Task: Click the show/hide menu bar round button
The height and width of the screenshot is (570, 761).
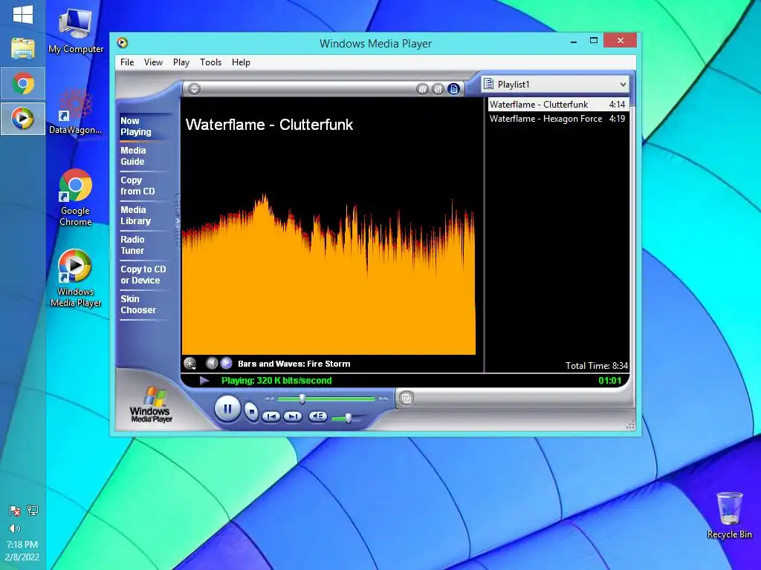Action: (x=194, y=89)
